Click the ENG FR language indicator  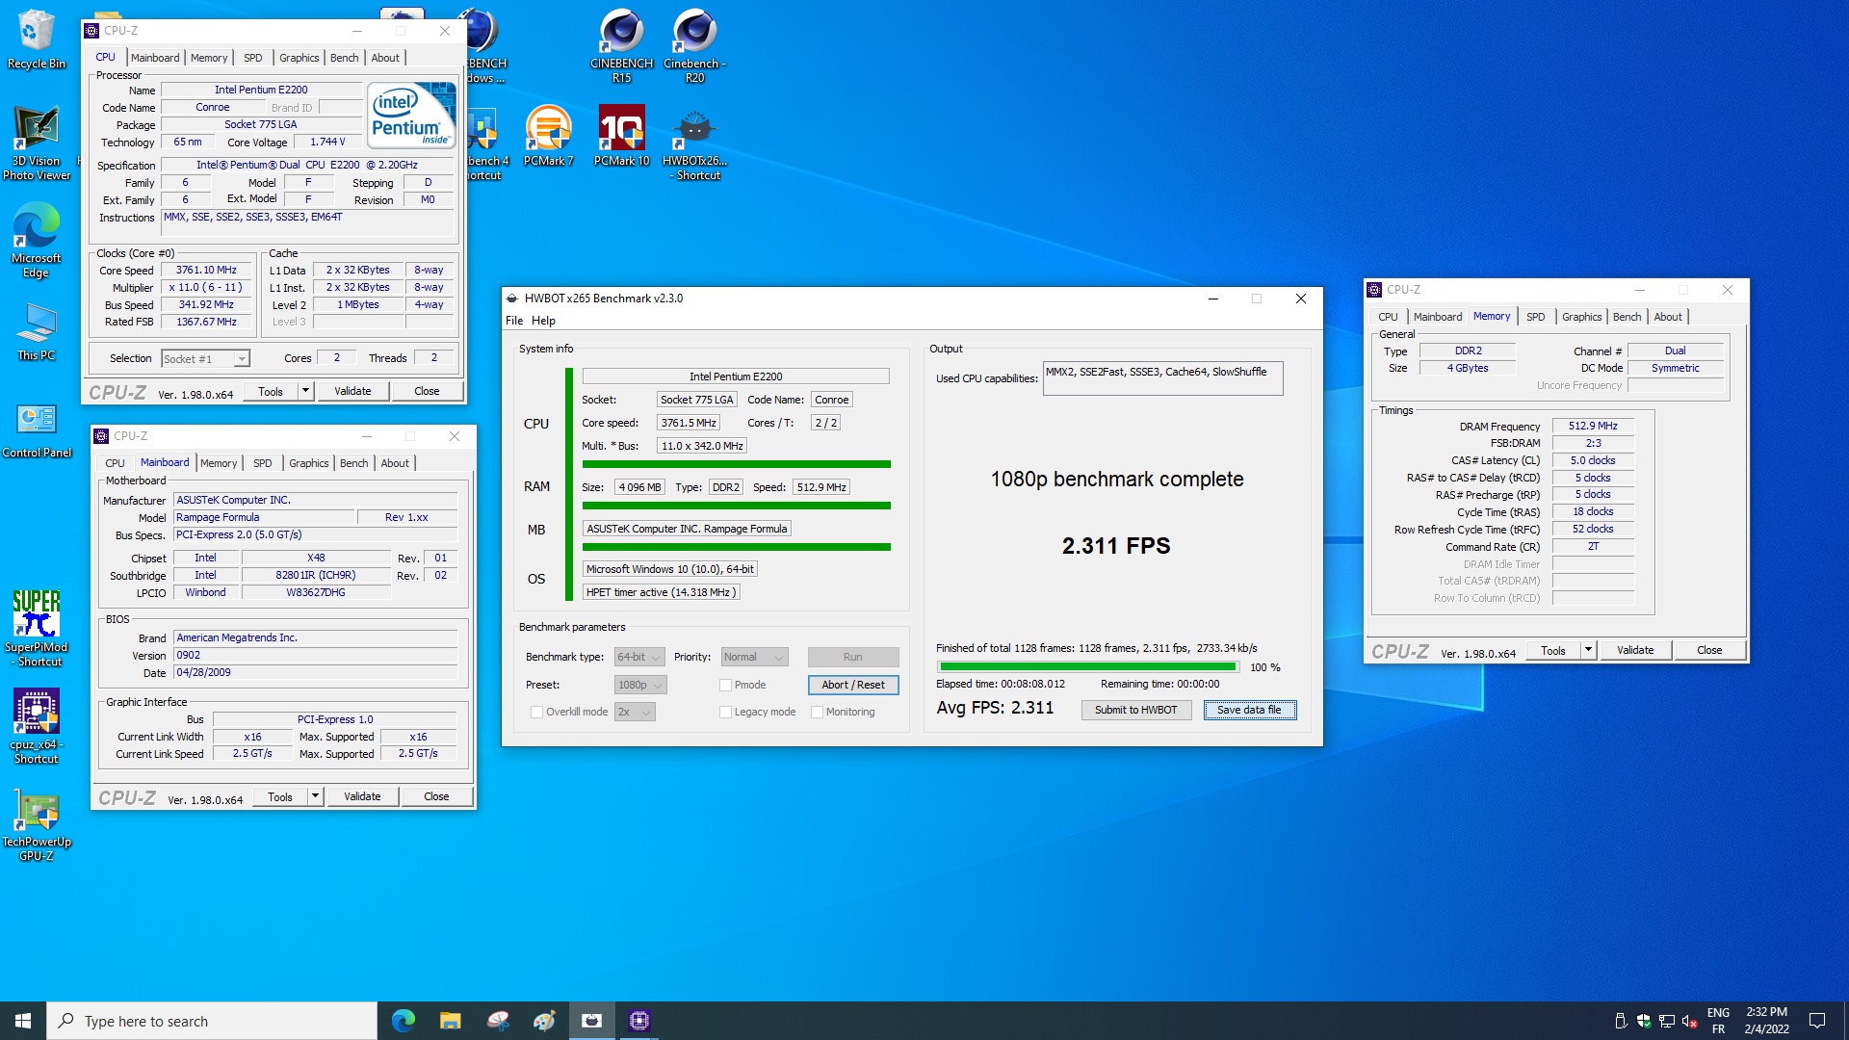(x=1718, y=1021)
